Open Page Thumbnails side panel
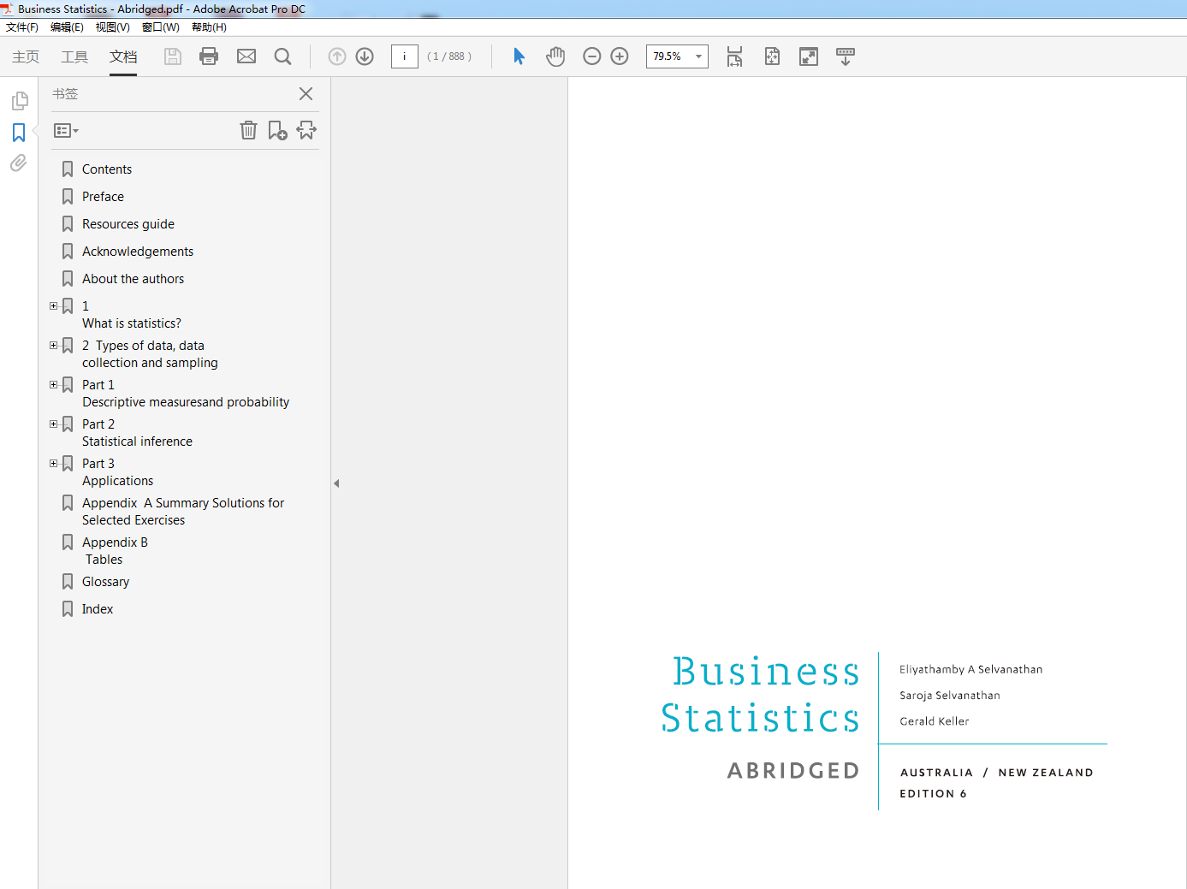Image resolution: width=1187 pixels, height=889 pixels. (x=19, y=101)
